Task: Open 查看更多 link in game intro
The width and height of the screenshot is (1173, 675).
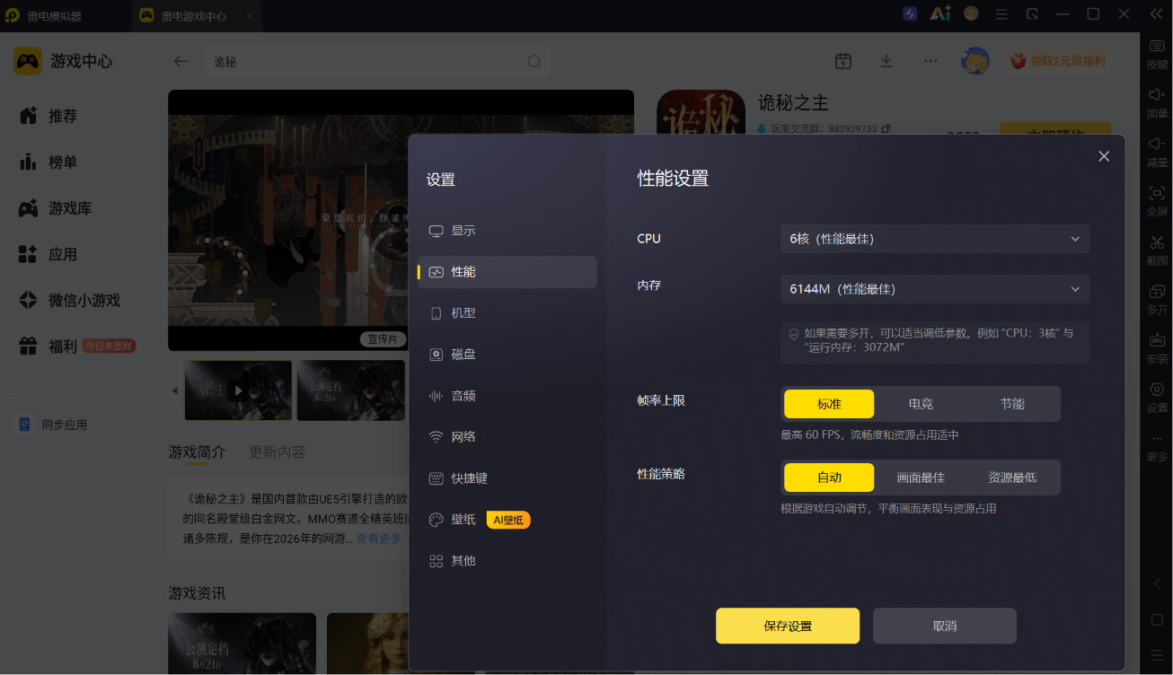Action: coord(379,539)
